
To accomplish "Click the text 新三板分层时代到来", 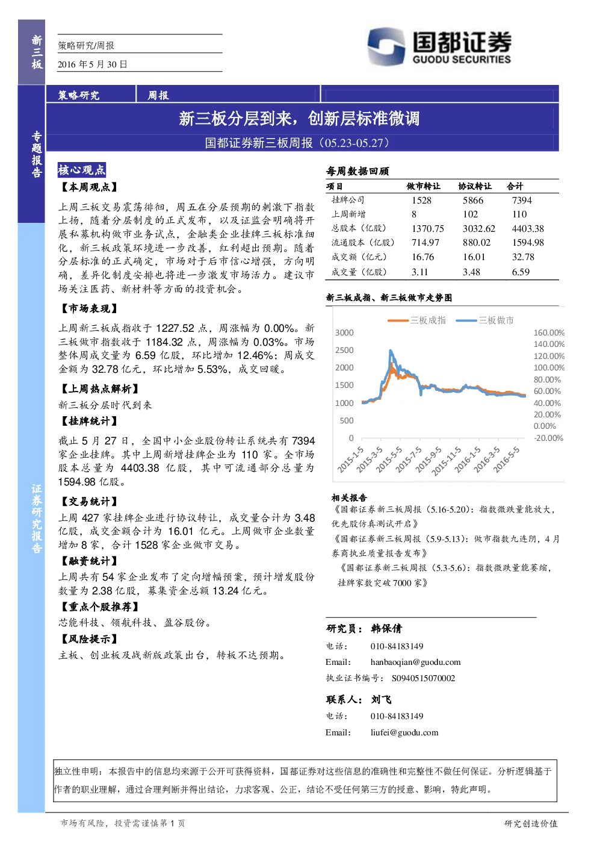I will [x=105, y=405].
